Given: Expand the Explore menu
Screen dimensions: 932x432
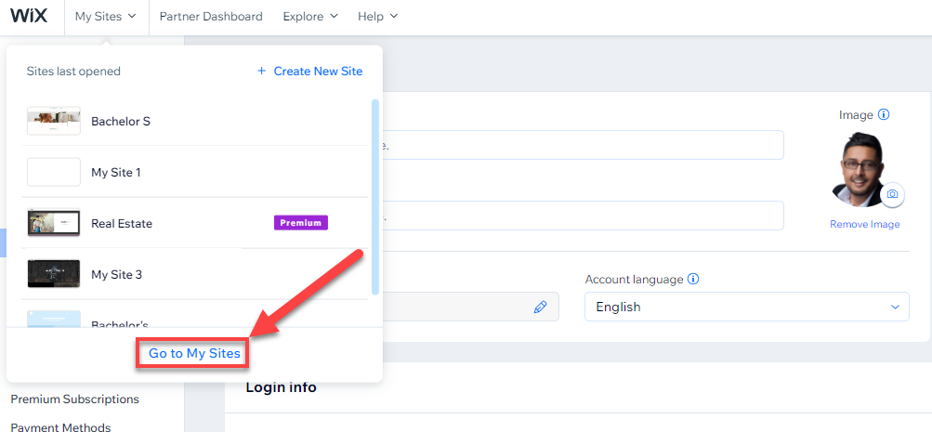Looking at the screenshot, I should [310, 17].
